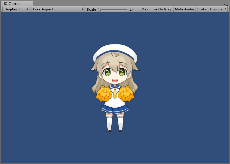The width and height of the screenshot is (230, 164).
Task: Toggle Maximize On Play
Action: (156, 9)
